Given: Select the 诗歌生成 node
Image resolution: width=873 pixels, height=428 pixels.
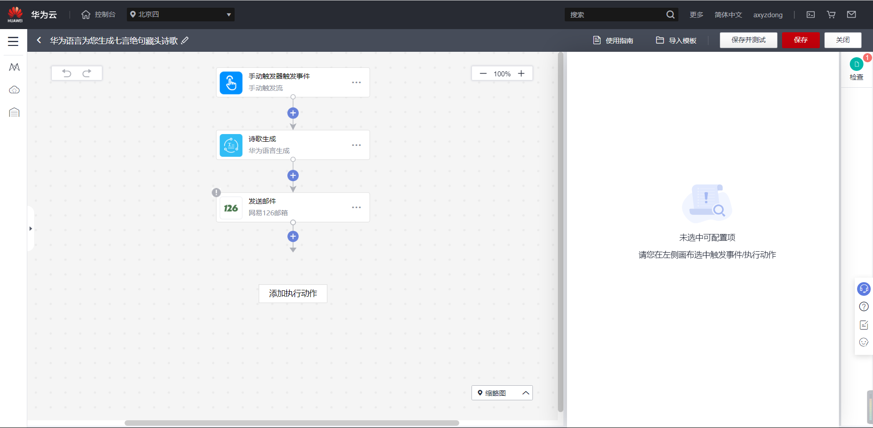Looking at the screenshot, I should (x=293, y=145).
